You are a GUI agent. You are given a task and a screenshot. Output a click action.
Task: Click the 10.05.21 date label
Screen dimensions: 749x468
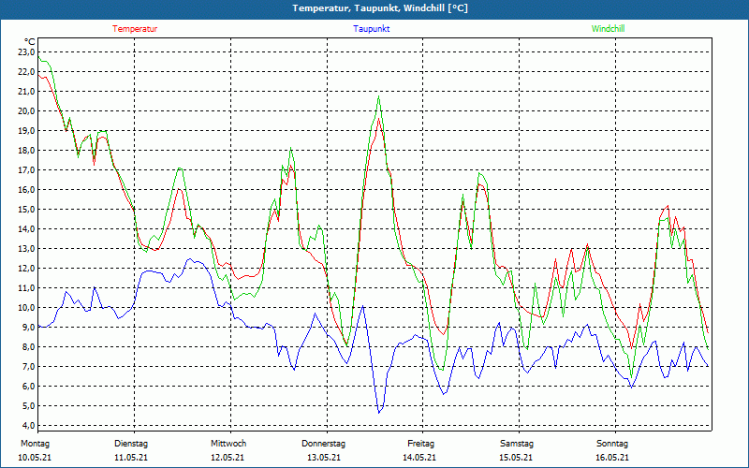tap(35, 458)
